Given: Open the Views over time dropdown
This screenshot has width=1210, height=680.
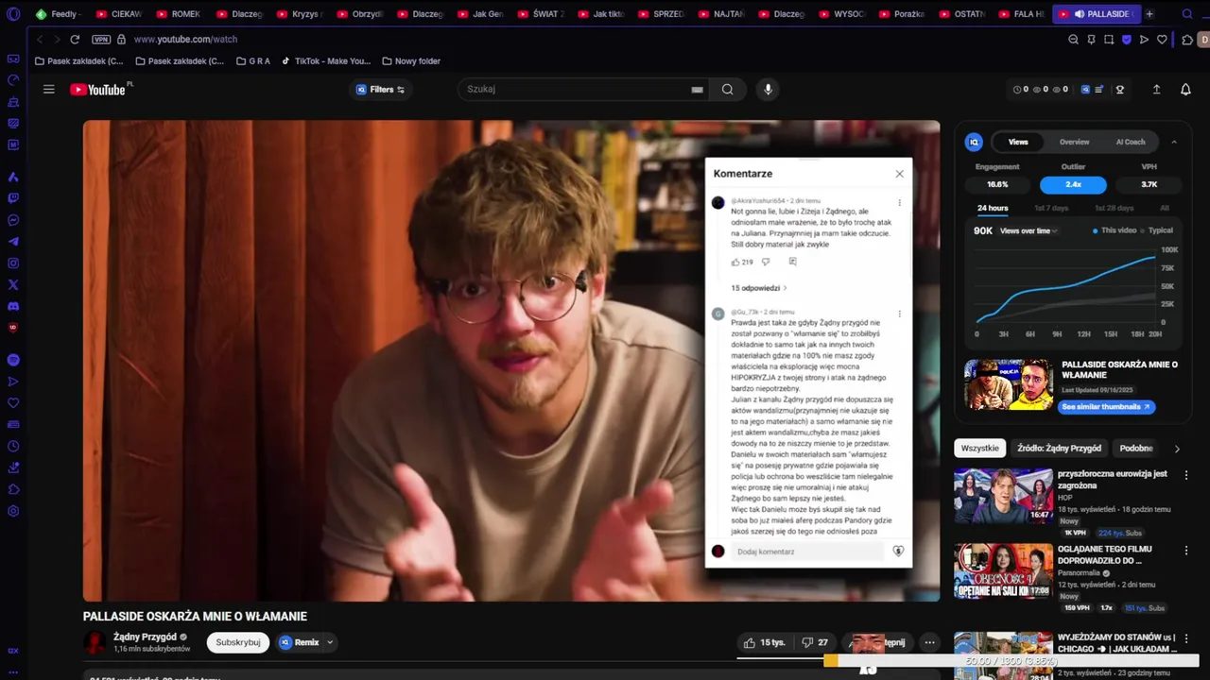Looking at the screenshot, I should point(1029,230).
